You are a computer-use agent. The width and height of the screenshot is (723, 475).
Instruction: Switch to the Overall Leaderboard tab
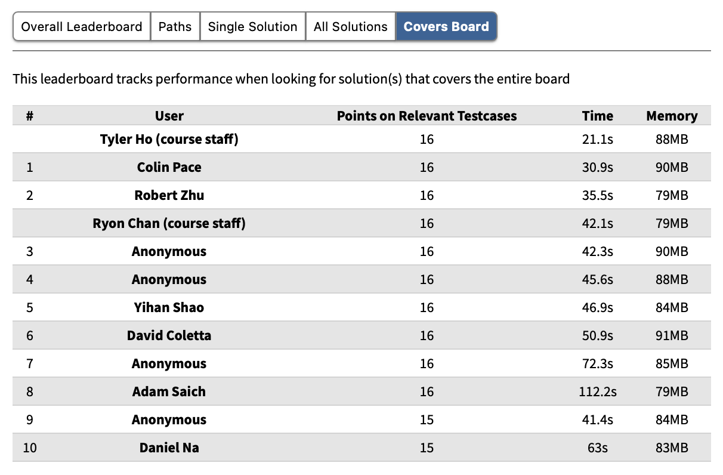point(82,27)
